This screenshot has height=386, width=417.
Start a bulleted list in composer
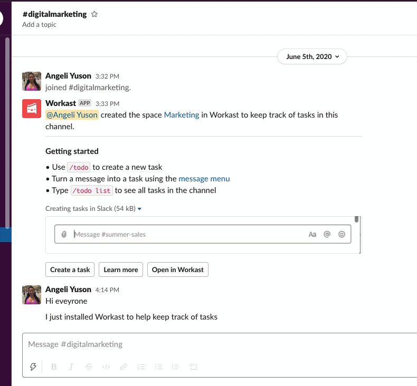[158, 367]
